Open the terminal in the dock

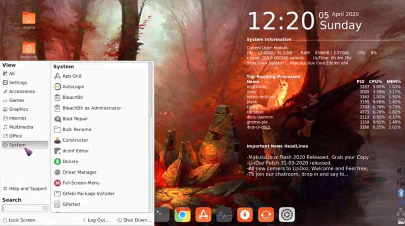[x=162, y=214]
